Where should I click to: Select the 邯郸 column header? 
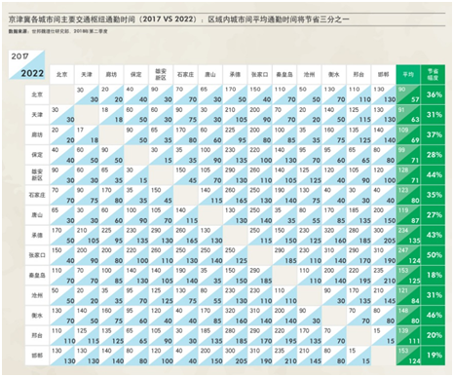click(x=383, y=74)
